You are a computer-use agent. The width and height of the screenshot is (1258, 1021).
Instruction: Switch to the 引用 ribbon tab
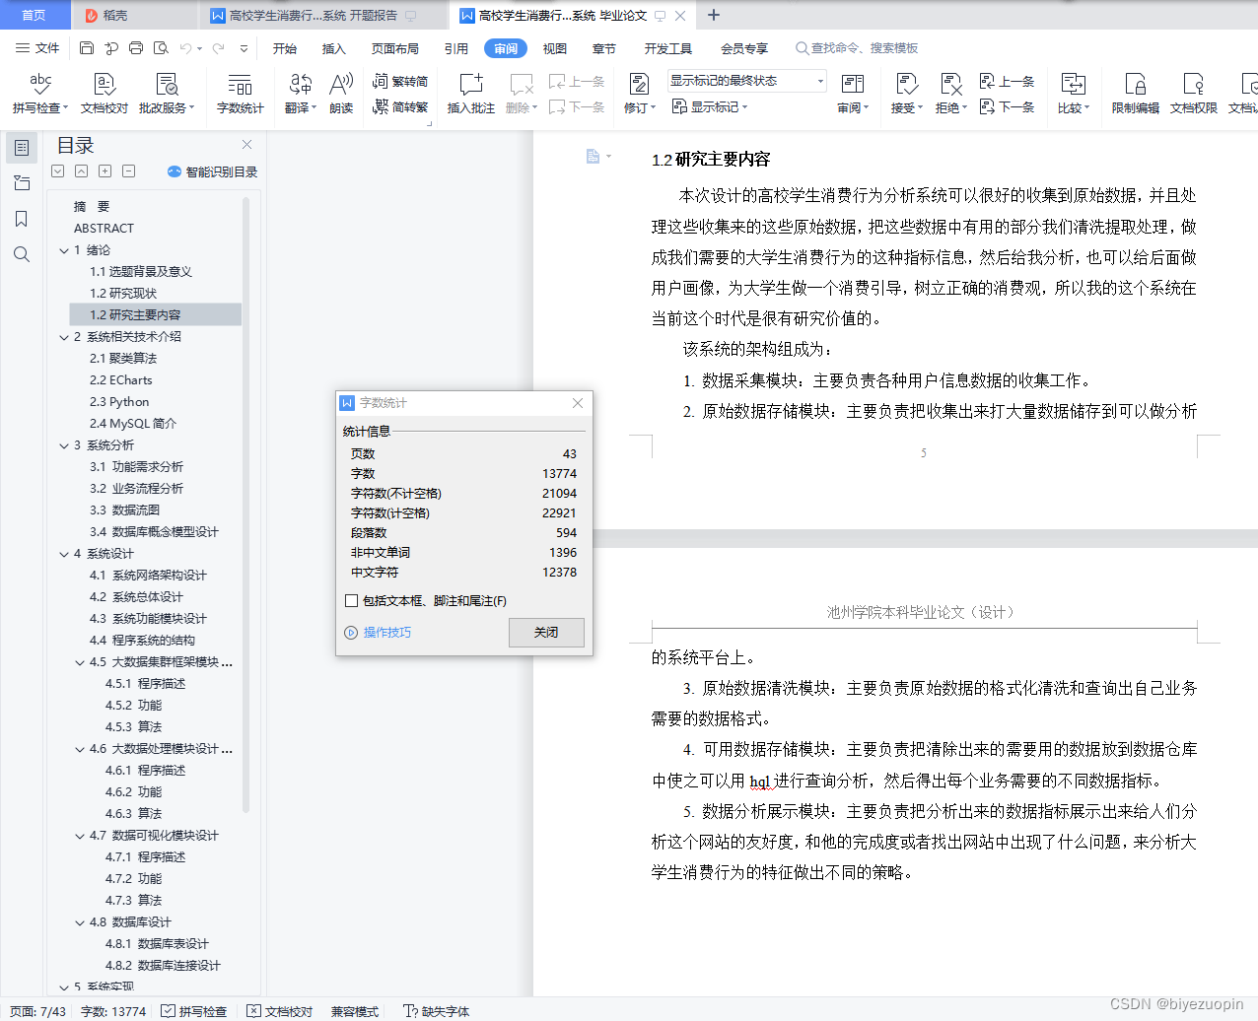pyautogui.click(x=456, y=48)
